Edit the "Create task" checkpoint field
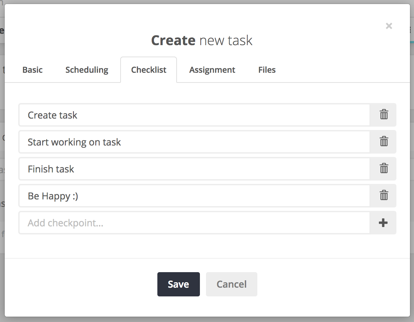 click(x=194, y=115)
